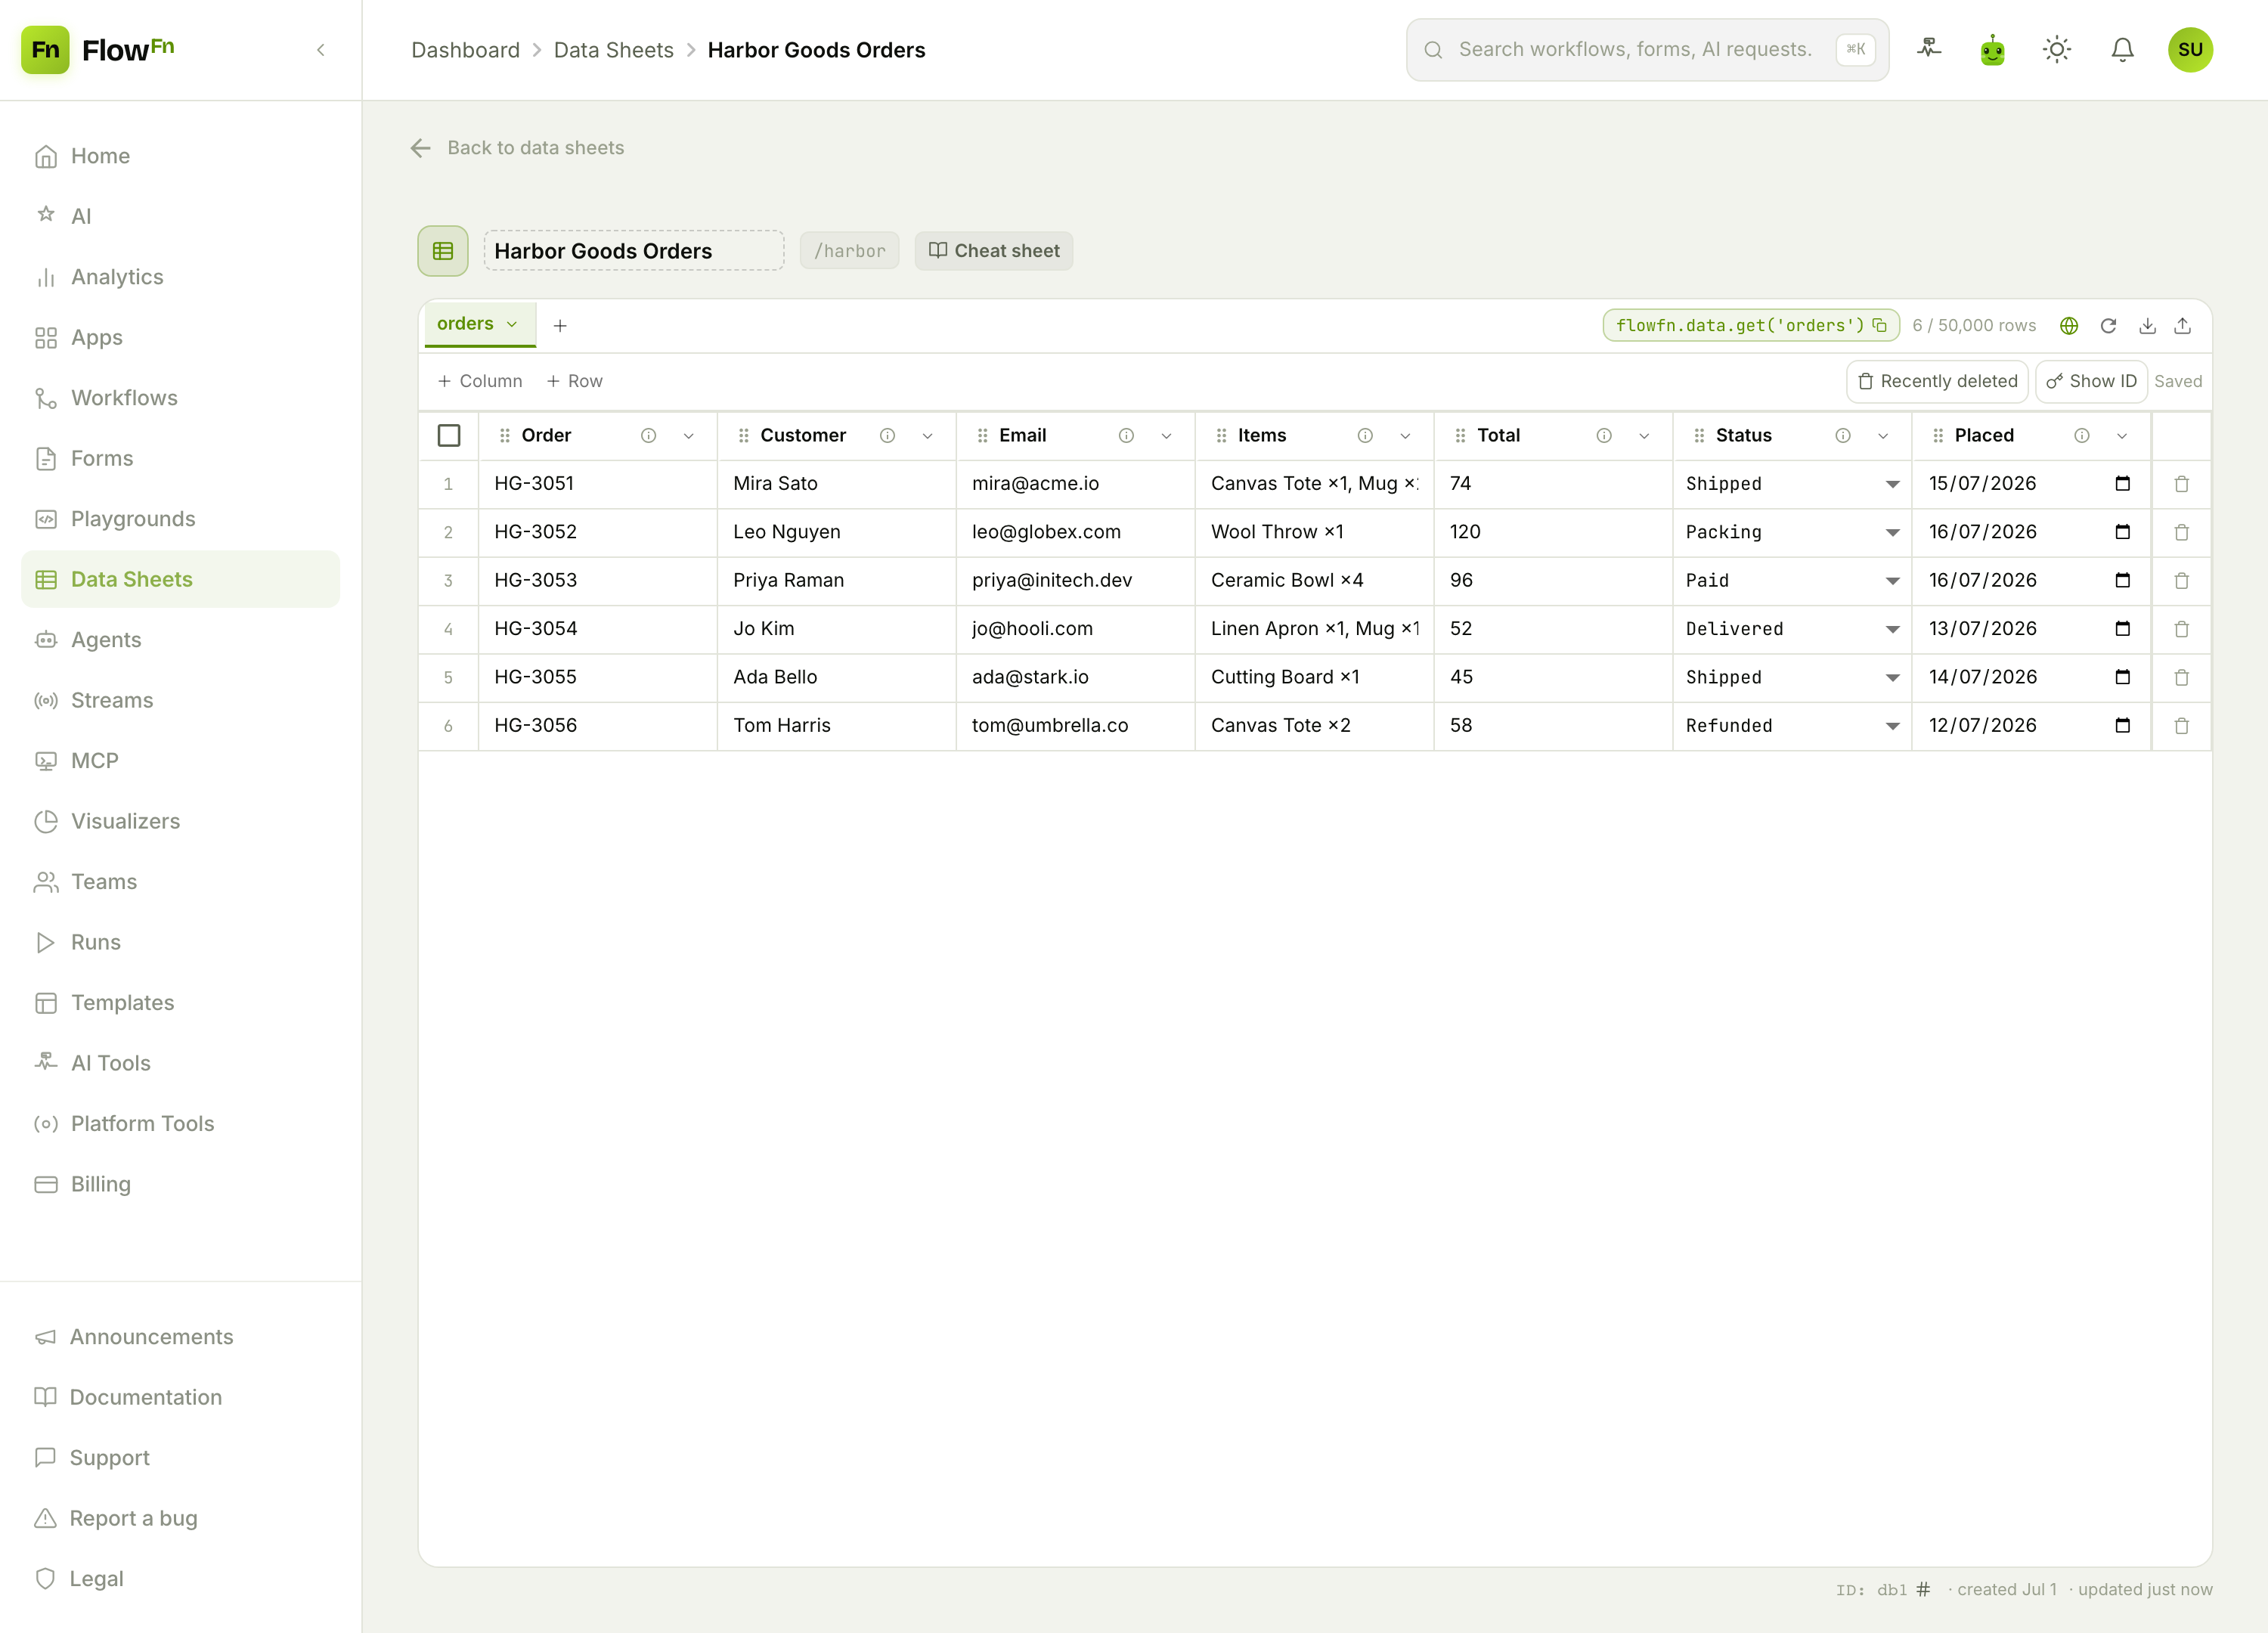Viewport: 2268px width, 1633px height.
Task: Open the AI tools icon in header
Action: pyautogui.click(x=1929, y=49)
